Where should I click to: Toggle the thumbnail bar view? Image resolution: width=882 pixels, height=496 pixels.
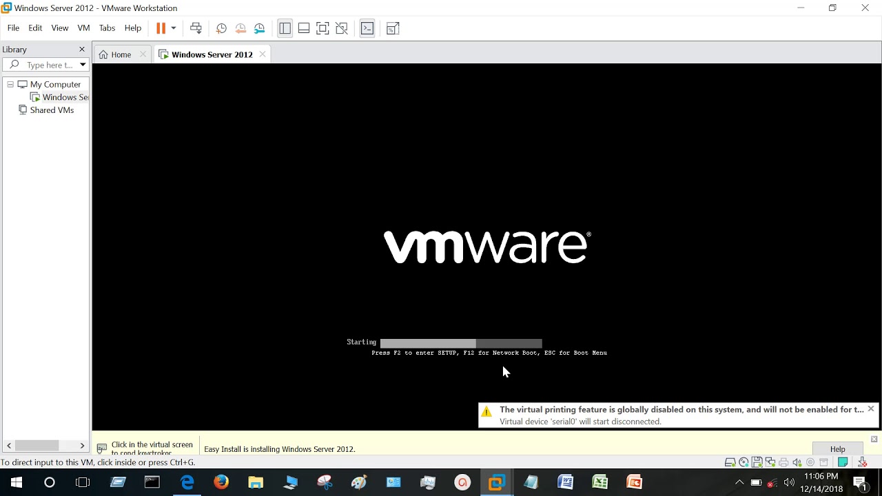pos(304,28)
